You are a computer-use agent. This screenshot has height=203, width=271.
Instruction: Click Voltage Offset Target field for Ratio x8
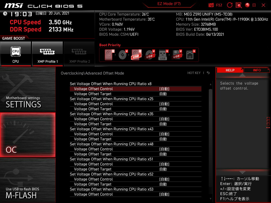[x=135, y=94]
